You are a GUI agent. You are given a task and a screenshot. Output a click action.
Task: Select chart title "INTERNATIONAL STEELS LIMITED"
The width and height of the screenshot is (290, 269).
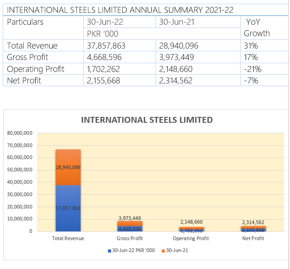pyautogui.click(x=147, y=120)
